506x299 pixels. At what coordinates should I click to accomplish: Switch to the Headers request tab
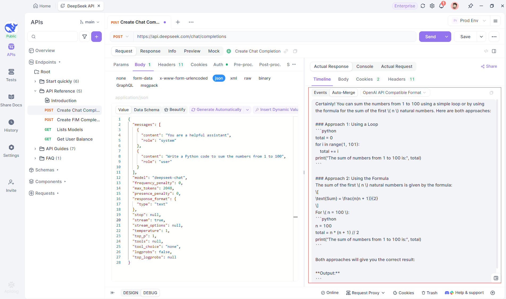171,65
